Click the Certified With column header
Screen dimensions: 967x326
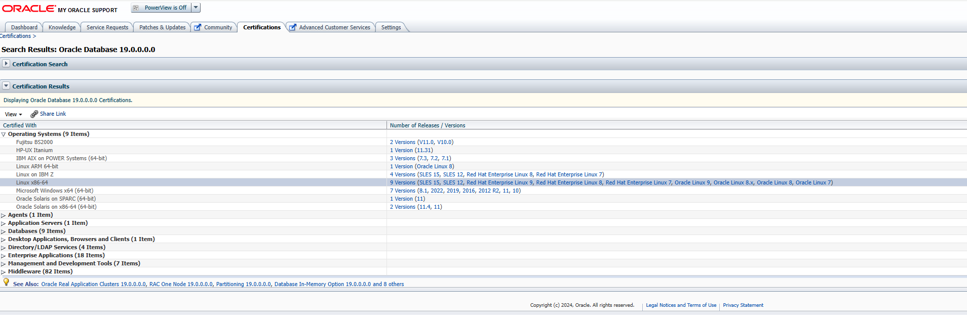(194, 125)
